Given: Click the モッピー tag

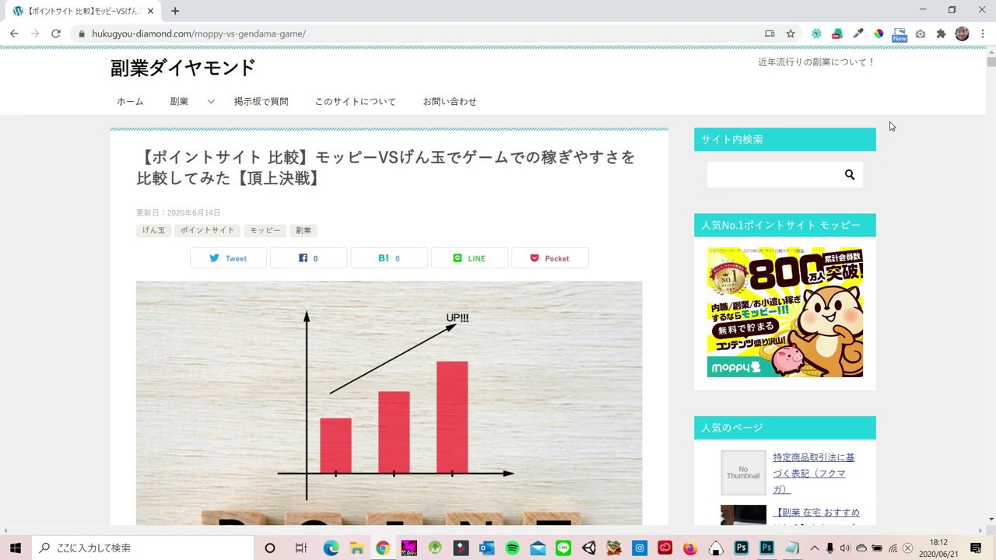Looking at the screenshot, I should pyautogui.click(x=265, y=231).
